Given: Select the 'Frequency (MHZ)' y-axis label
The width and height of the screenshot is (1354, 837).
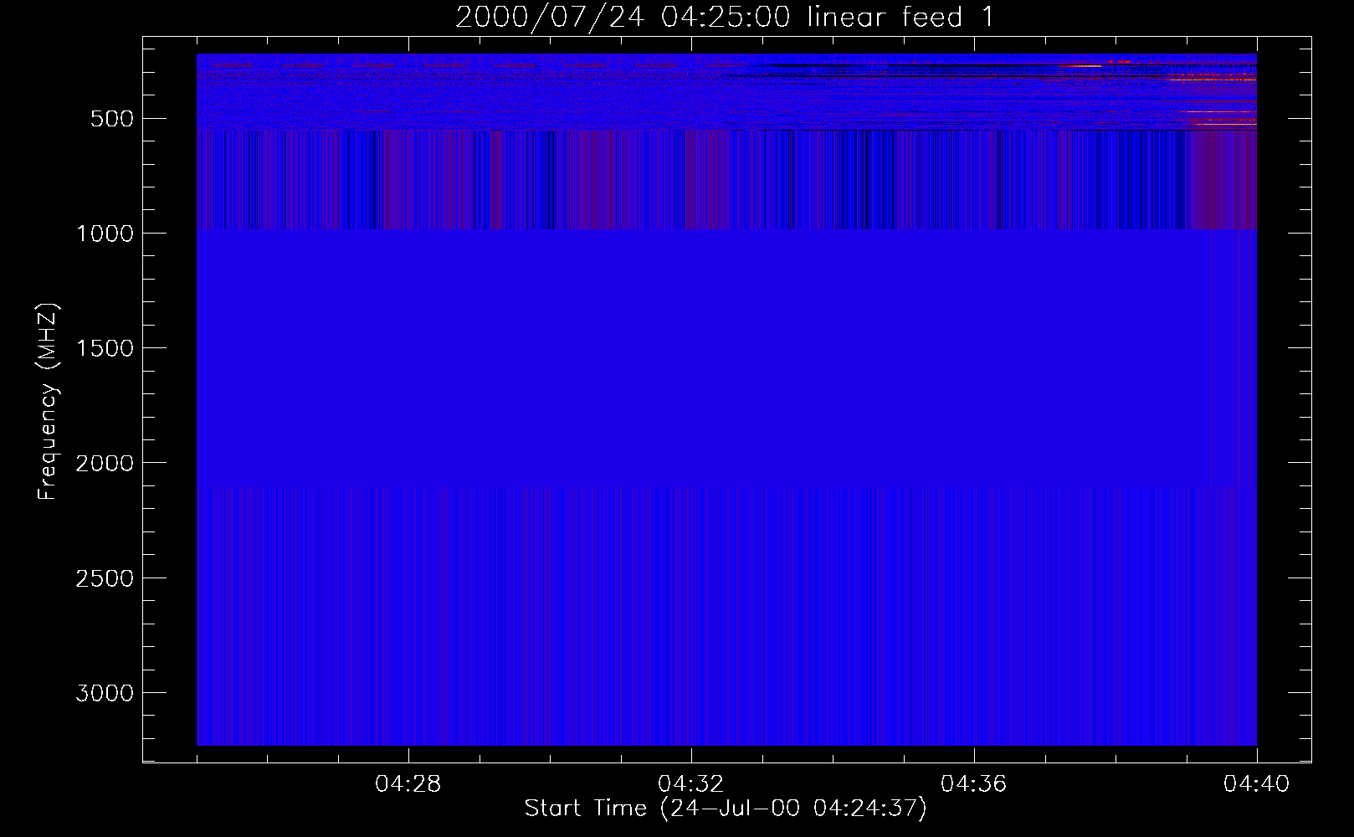Looking at the screenshot, I should pyautogui.click(x=49, y=402).
